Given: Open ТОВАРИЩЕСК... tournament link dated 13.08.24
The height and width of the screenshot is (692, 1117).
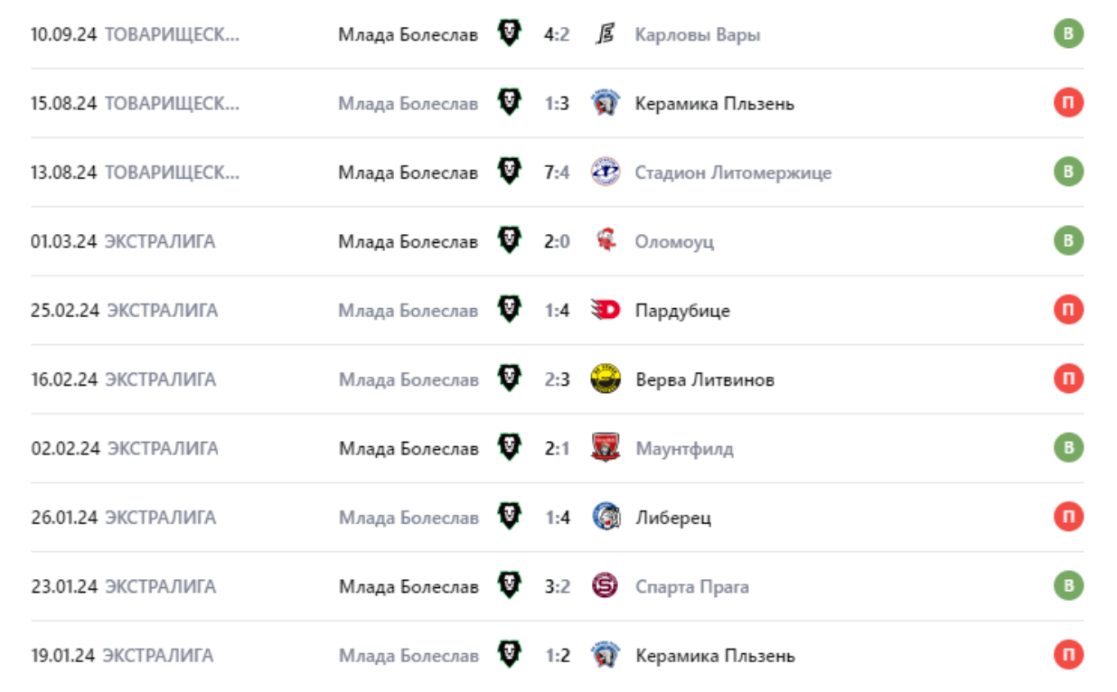Looking at the screenshot, I should tap(172, 172).
